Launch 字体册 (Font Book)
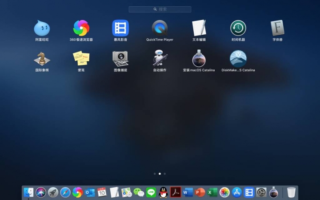Screen dimensions: 320x200 277,28
